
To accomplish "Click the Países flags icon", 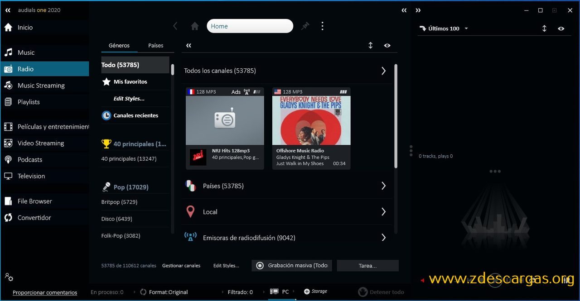I will (191, 186).
